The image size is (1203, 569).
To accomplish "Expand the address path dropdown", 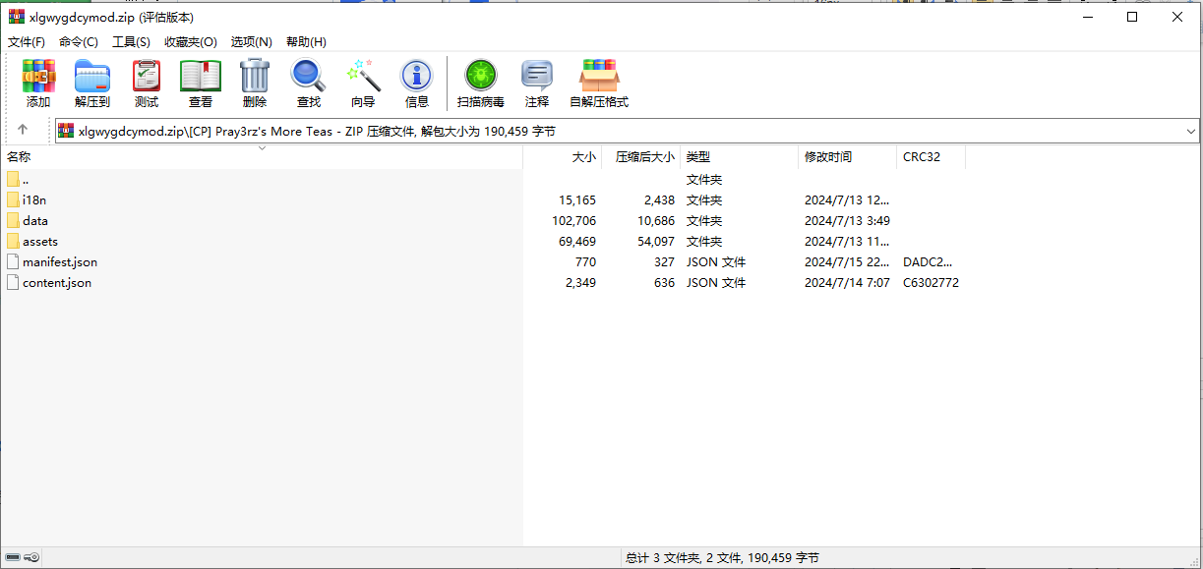I will [1190, 131].
